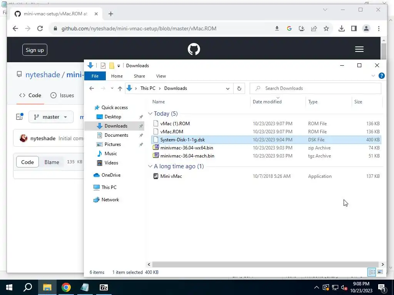394x295 pixels.
Task: Open Windows Start menu
Action: (x=9, y=287)
